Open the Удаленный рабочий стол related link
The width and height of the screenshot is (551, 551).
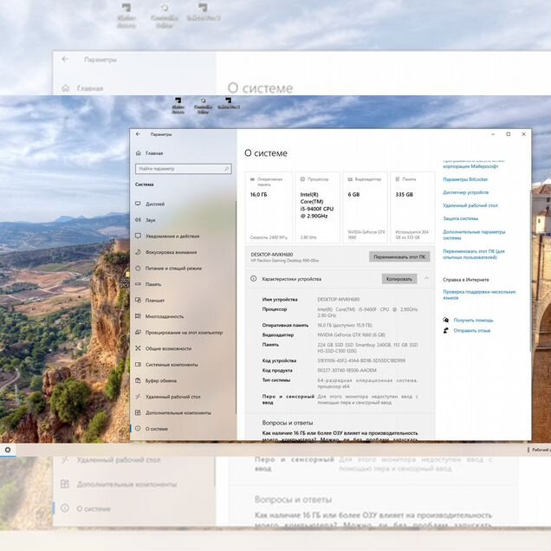pos(470,205)
